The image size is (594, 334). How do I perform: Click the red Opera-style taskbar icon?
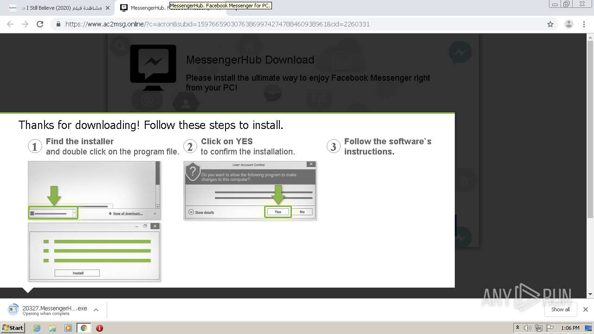(x=99, y=328)
